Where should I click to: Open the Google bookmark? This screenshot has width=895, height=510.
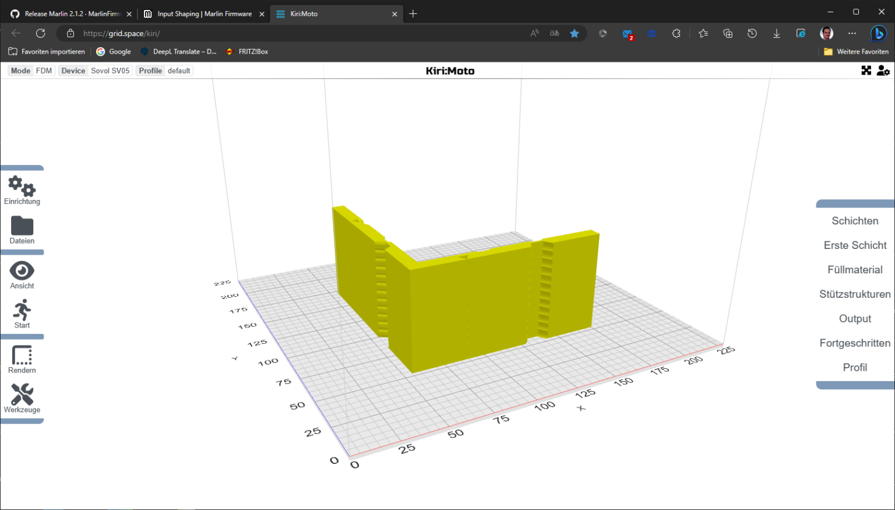(x=114, y=51)
